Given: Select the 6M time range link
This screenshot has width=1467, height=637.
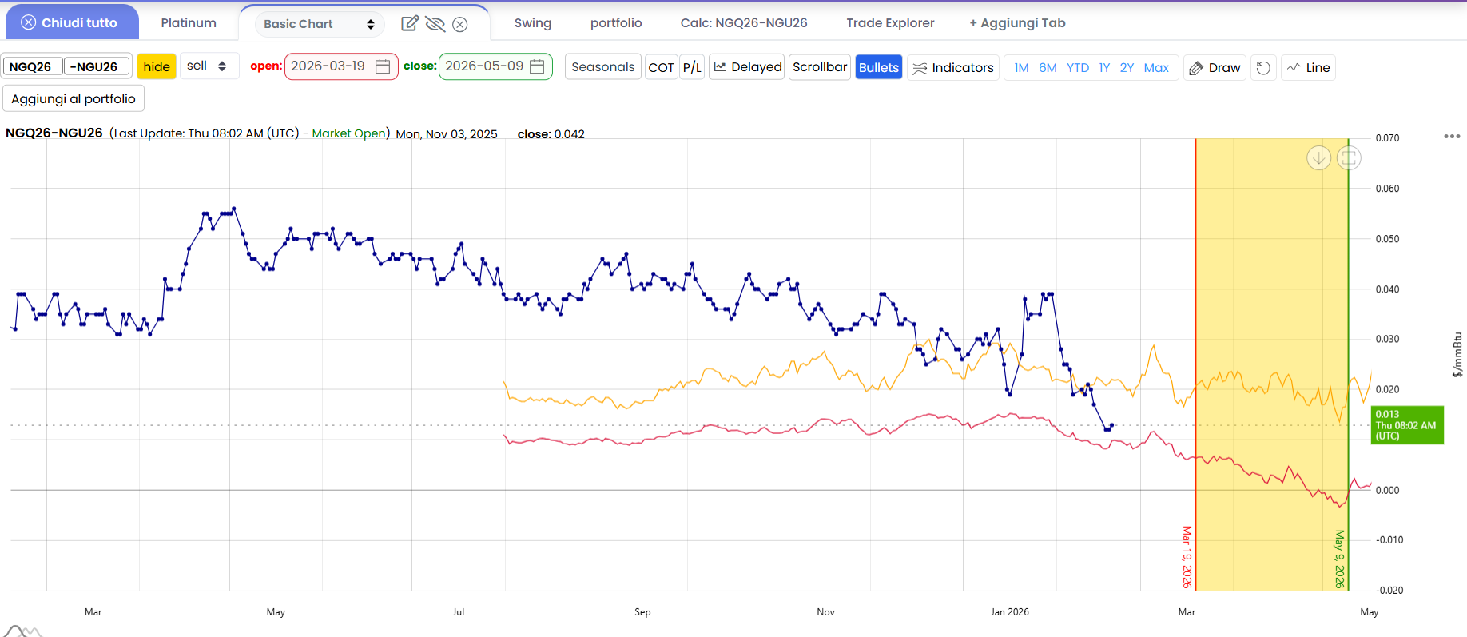Looking at the screenshot, I should coord(1048,68).
